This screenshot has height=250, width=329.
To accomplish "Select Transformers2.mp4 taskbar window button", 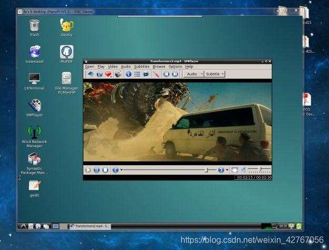I will coord(90,226).
